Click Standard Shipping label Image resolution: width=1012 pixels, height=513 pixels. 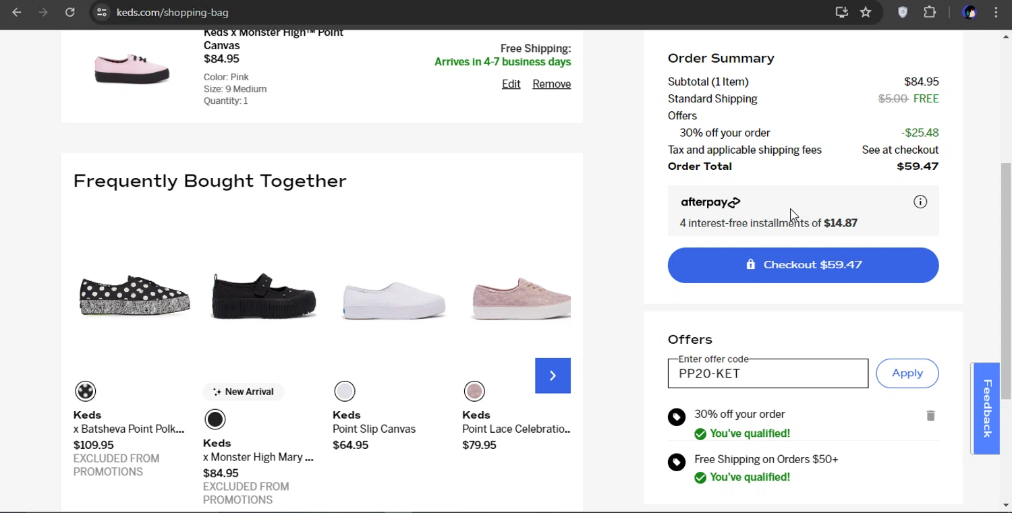[712, 99]
